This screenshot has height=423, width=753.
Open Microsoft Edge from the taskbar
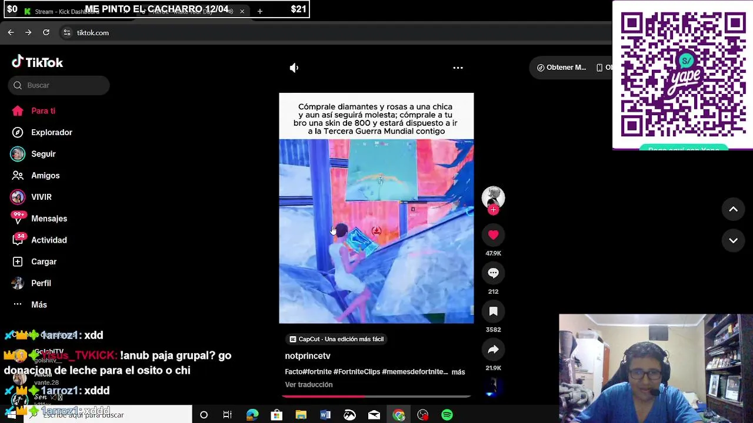click(x=252, y=415)
